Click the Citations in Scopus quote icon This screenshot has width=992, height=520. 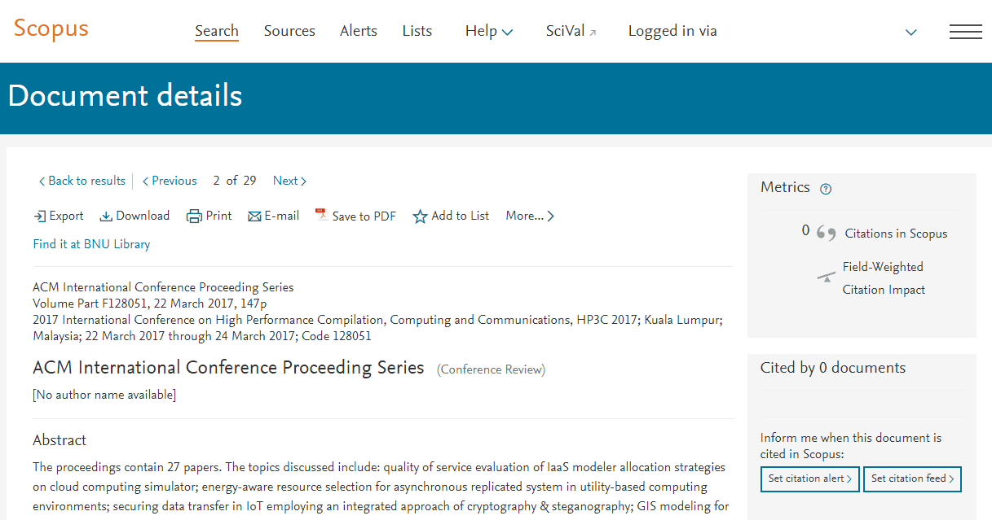[x=826, y=234]
